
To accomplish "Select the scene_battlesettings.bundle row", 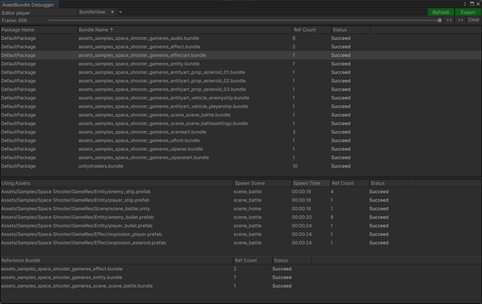I will tap(241, 123).
